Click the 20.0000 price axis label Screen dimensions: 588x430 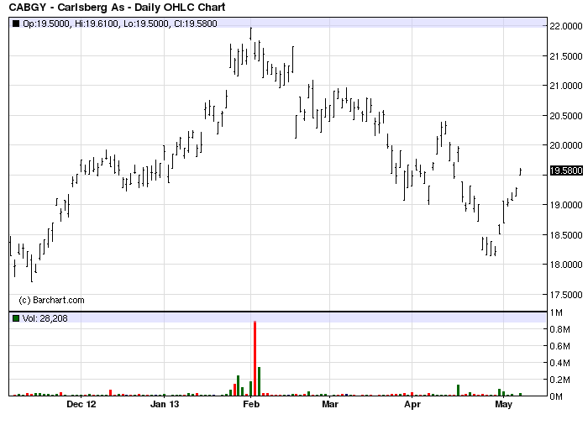(x=566, y=145)
